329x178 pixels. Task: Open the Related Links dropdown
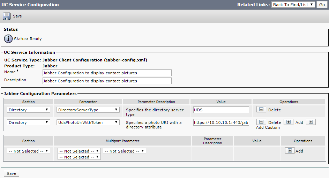(x=293, y=5)
